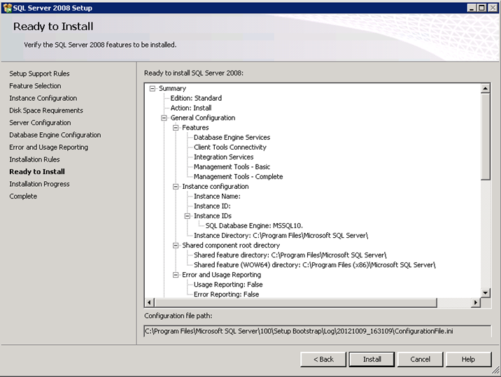This screenshot has width=501, height=377.
Task: Click the SQL Server Setup title bar icon
Action: [7, 8]
